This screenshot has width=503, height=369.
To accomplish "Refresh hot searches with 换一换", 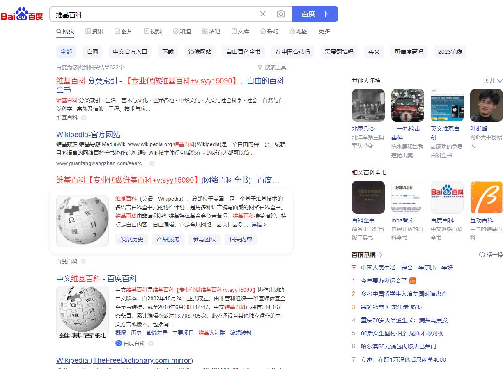I will pyautogui.click(x=491, y=254).
